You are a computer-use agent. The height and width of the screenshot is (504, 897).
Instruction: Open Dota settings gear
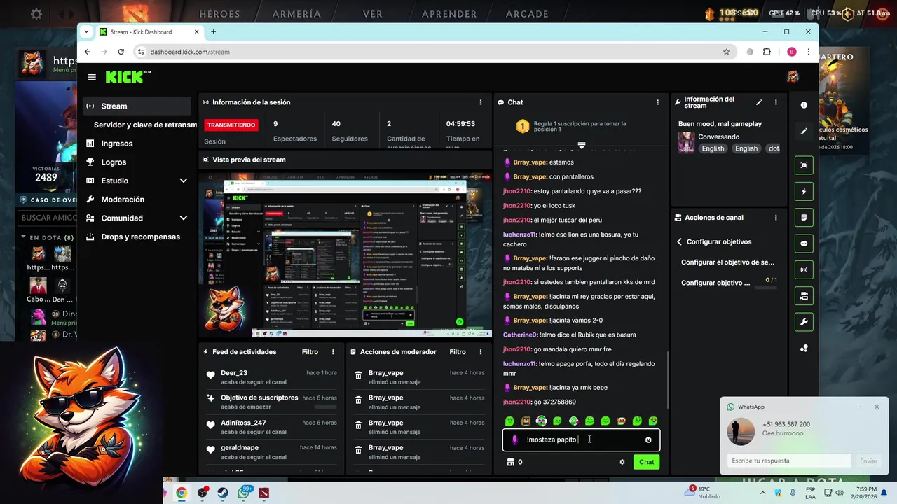coord(36,14)
